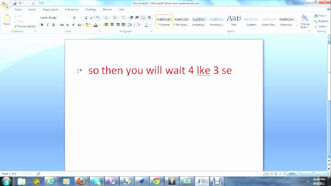Center-align the paragraph
This screenshot has height=186, width=331.
[x=112, y=25]
